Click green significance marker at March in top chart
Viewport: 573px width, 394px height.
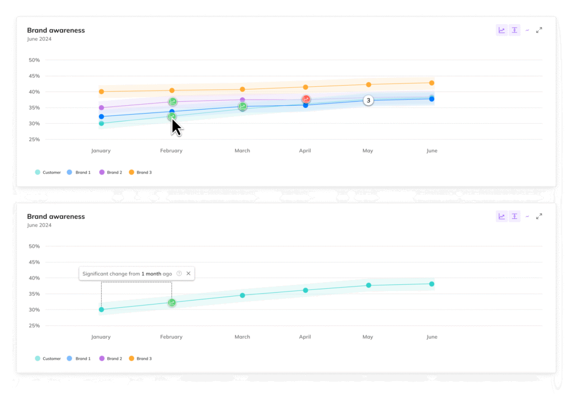243,106
